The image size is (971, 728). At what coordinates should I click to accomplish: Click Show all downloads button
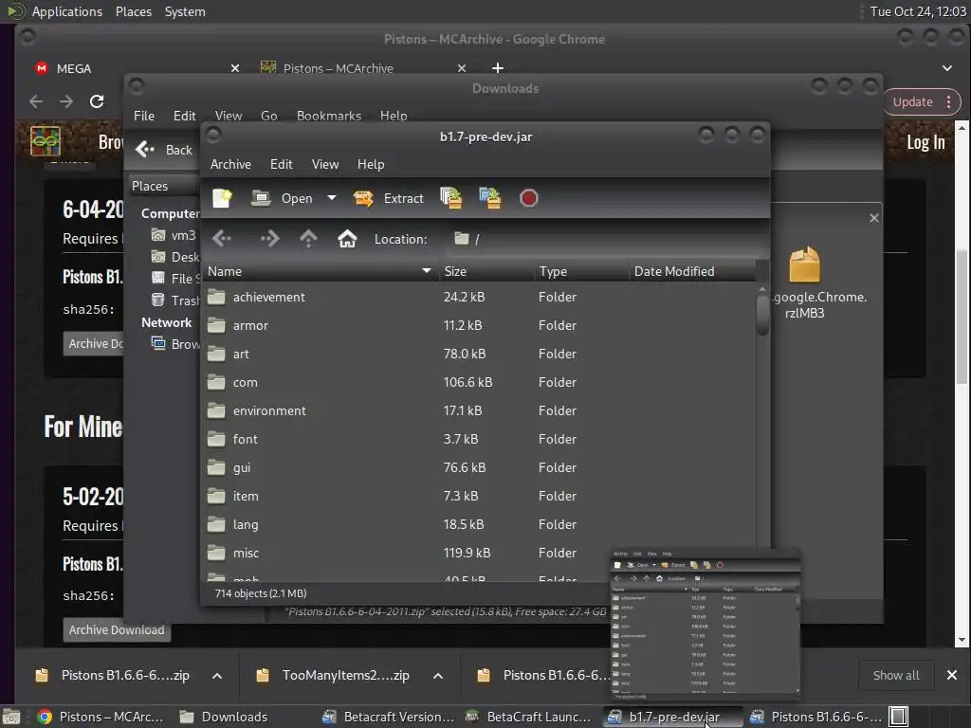coord(895,675)
